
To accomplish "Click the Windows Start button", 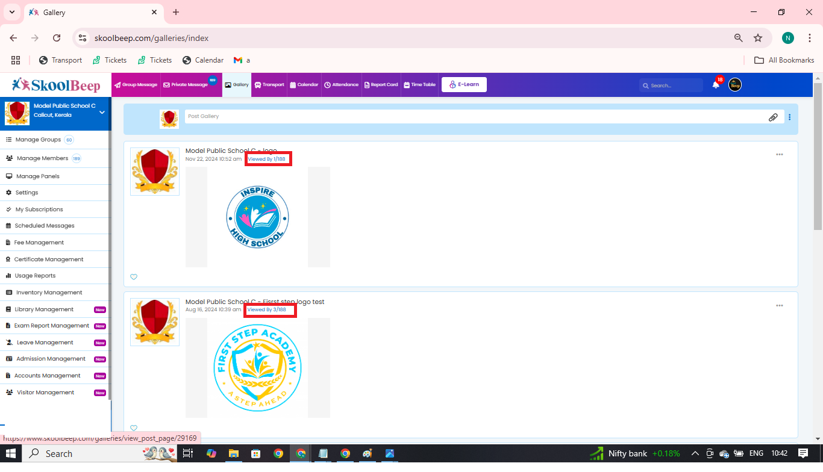I will click(x=11, y=453).
